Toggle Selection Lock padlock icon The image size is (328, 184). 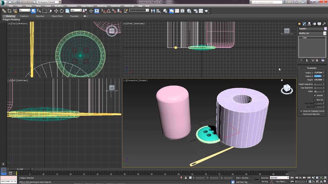186,178
